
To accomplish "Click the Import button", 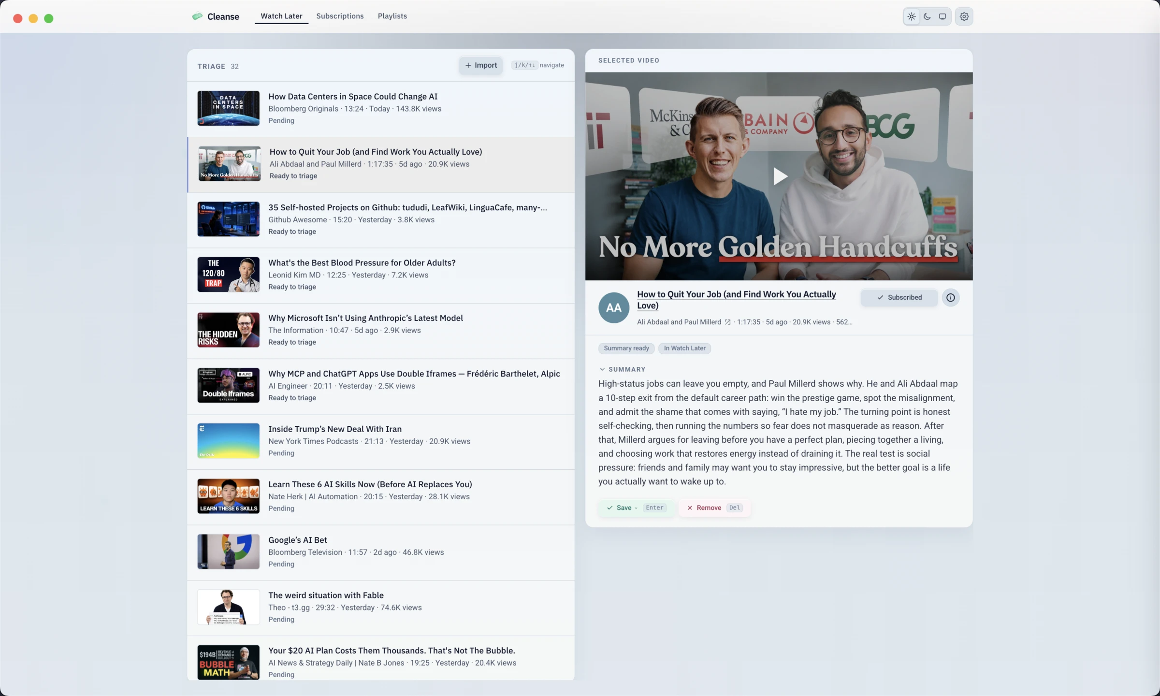I will [480, 65].
